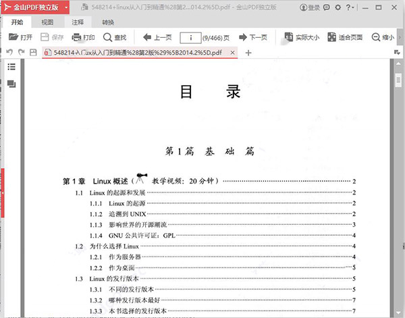Click 1.1.4 GNU公共许可证 entry
This screenshot has height=318, width=405.
(x=223, y=236)
